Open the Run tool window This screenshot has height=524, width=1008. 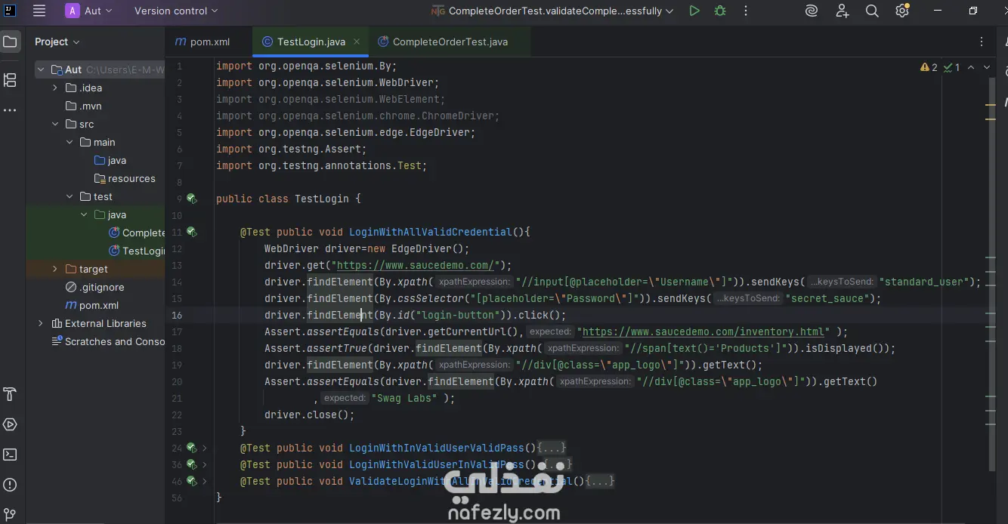tap(10, 424)
